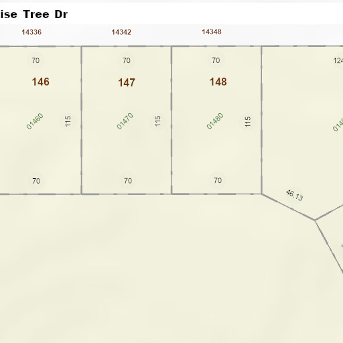Select house number 14342
The image size is (343, 343).
pyautogui.click(x=121, y=32)
